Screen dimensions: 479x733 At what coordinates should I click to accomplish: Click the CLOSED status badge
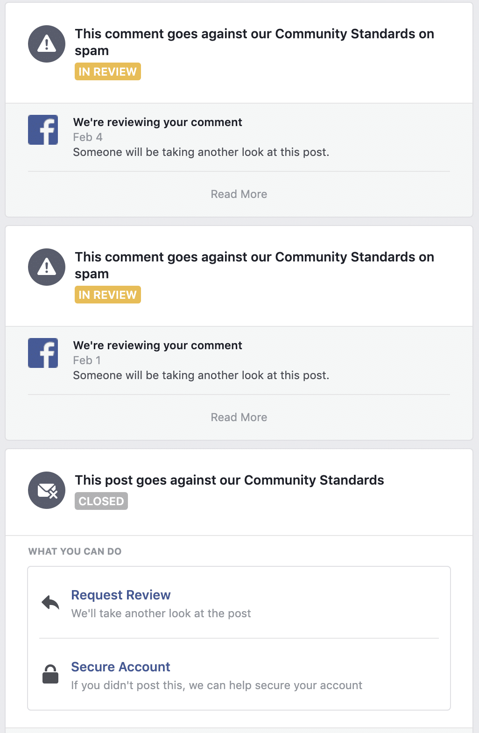[x=101, y=501]
